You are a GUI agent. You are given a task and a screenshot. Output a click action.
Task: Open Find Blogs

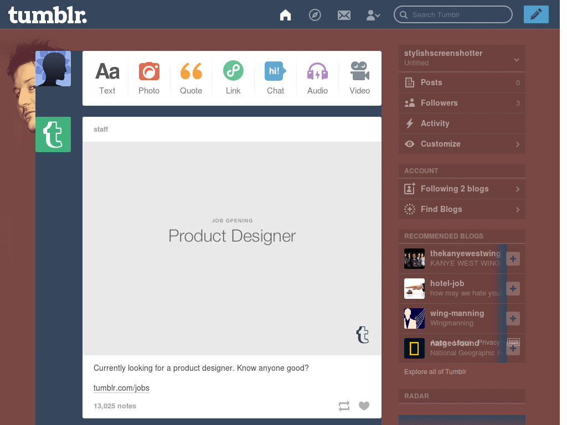coord(462,209)
